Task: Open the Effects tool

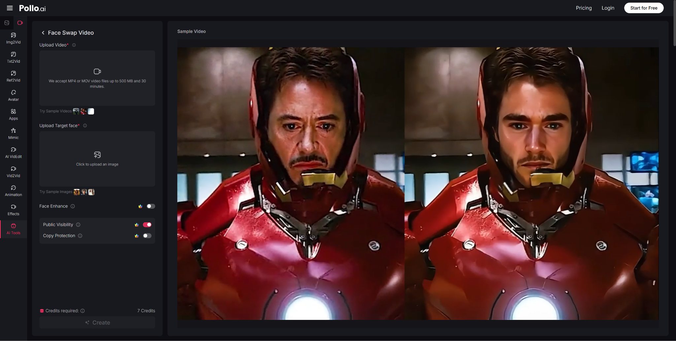Action: (14, 210)
